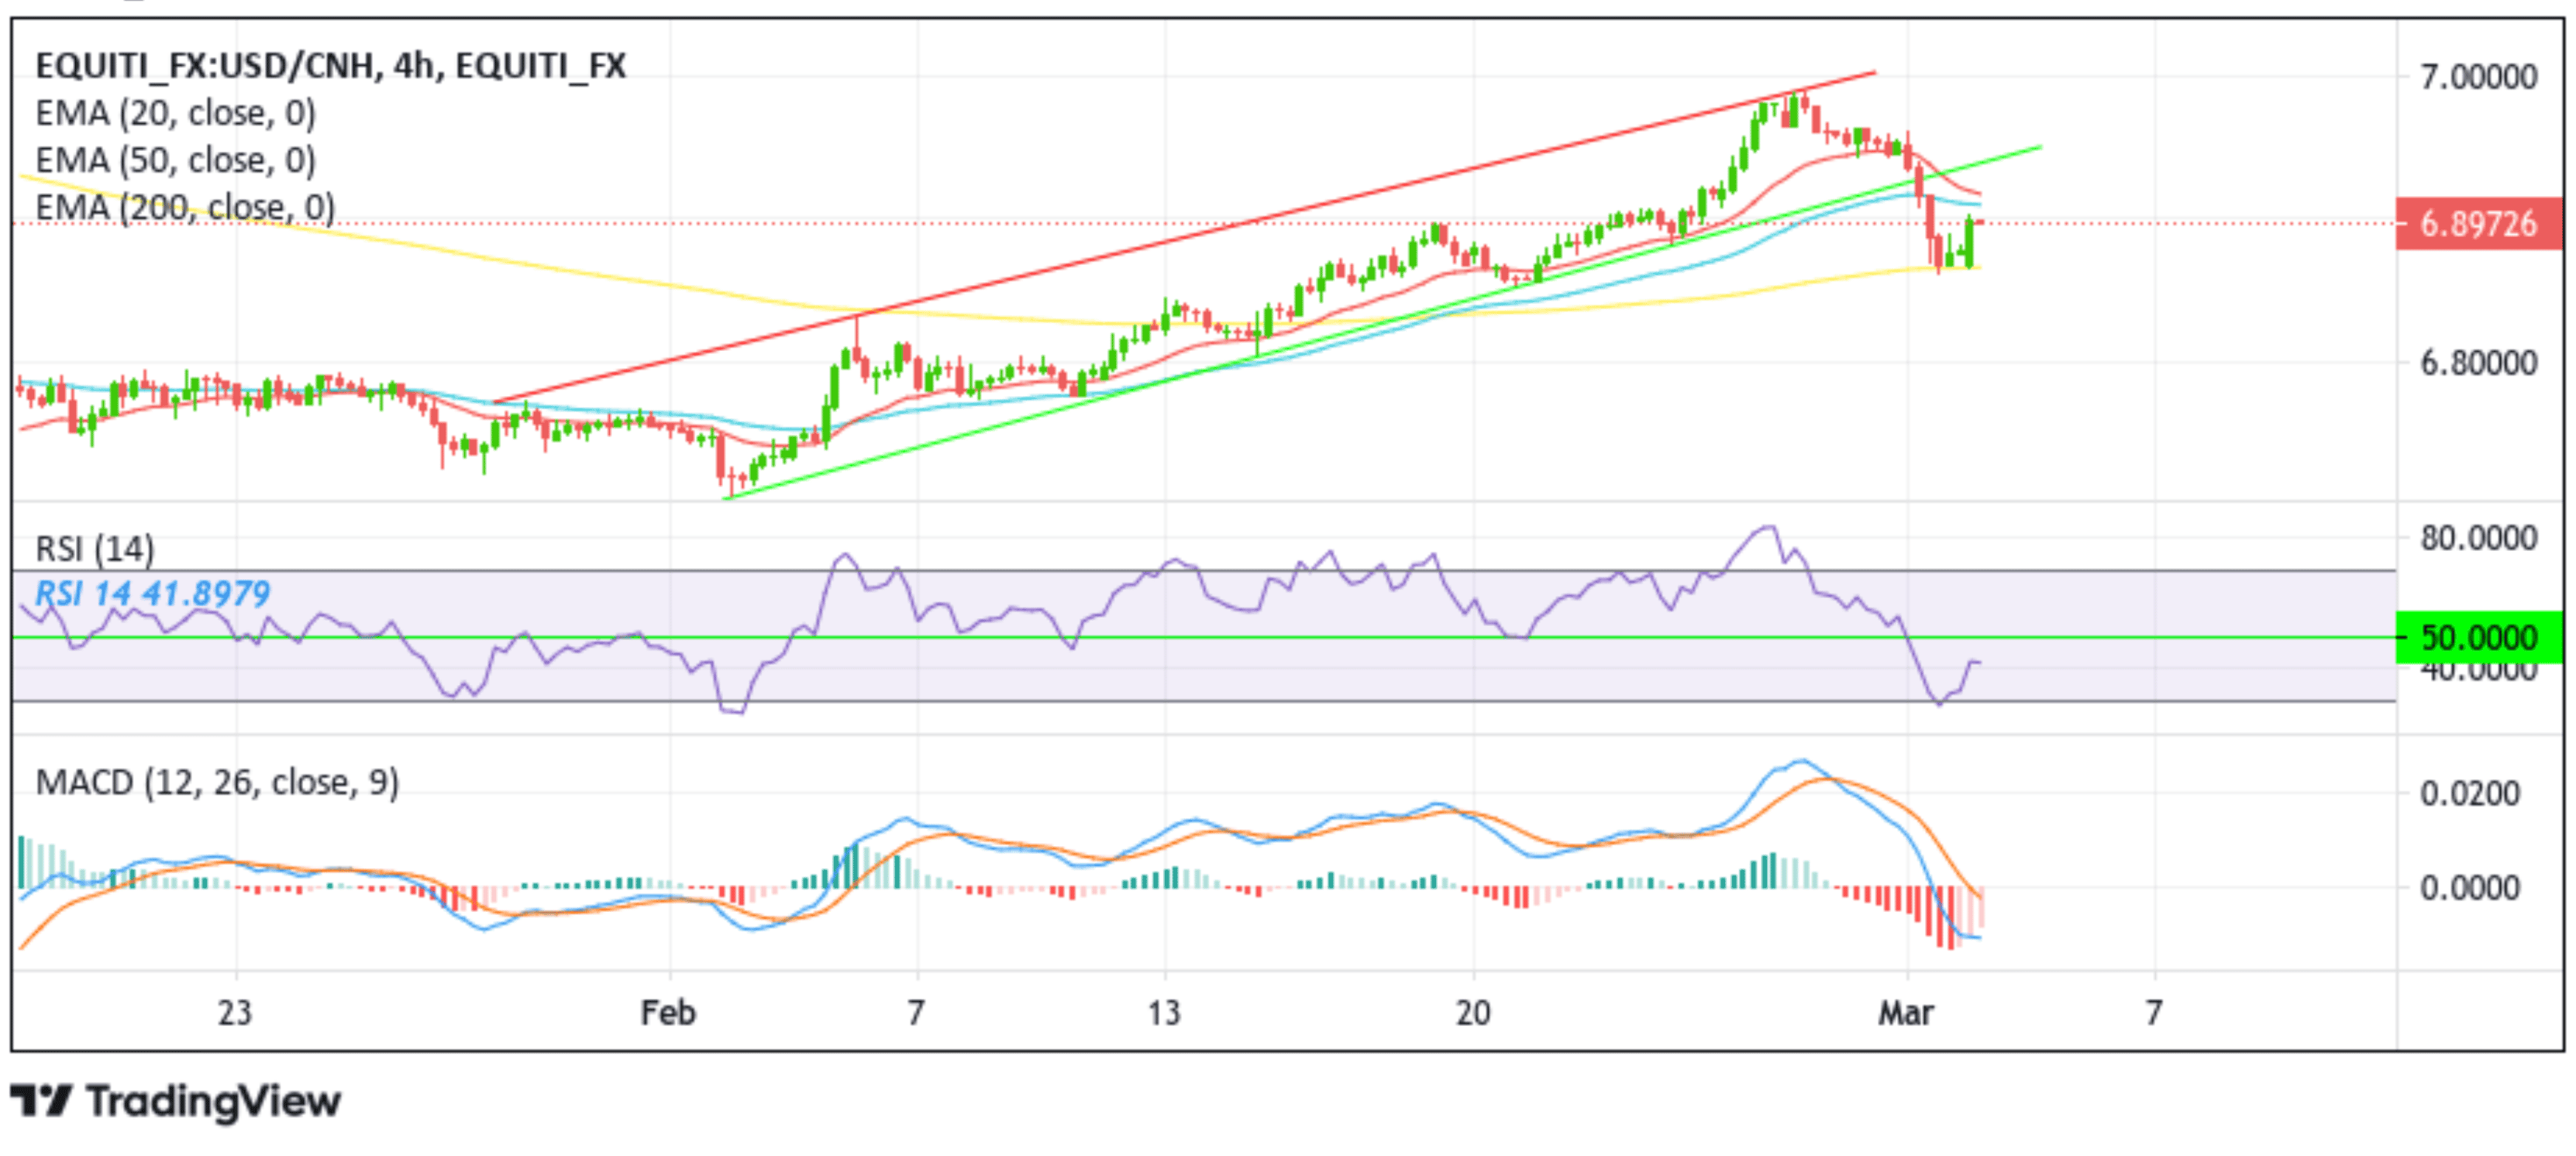Select the EMA (50, close, 0) legend label
This screenshot has height=1156, width=2576.
tap(176, 160)
